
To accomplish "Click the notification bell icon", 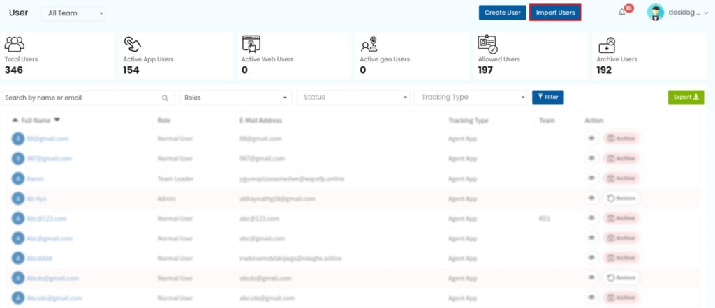I will (x=622, y=13).
